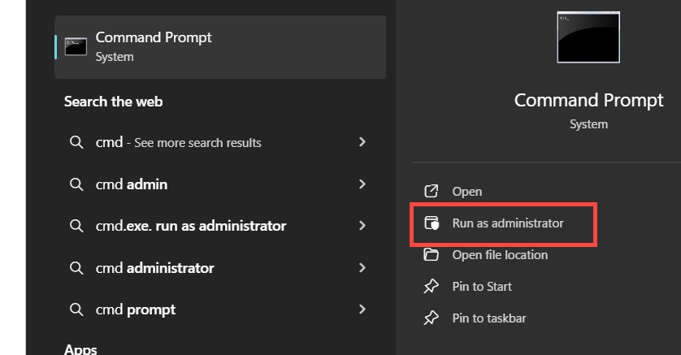Expand chevron for 'cmd prompt' suggestion
The width and height of the screenshot is (681, 355).
(362, 310)
